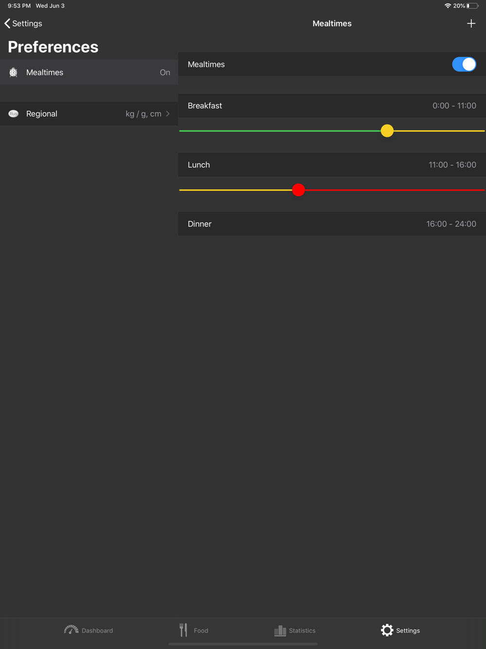Tap the plus icon to add mealtime
This screenshot has height=649, width=486.
[x=471, y=23]
